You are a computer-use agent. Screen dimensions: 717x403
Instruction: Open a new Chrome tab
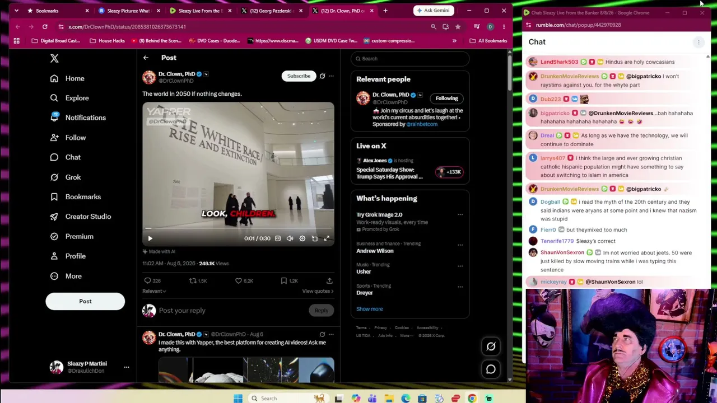385,11
